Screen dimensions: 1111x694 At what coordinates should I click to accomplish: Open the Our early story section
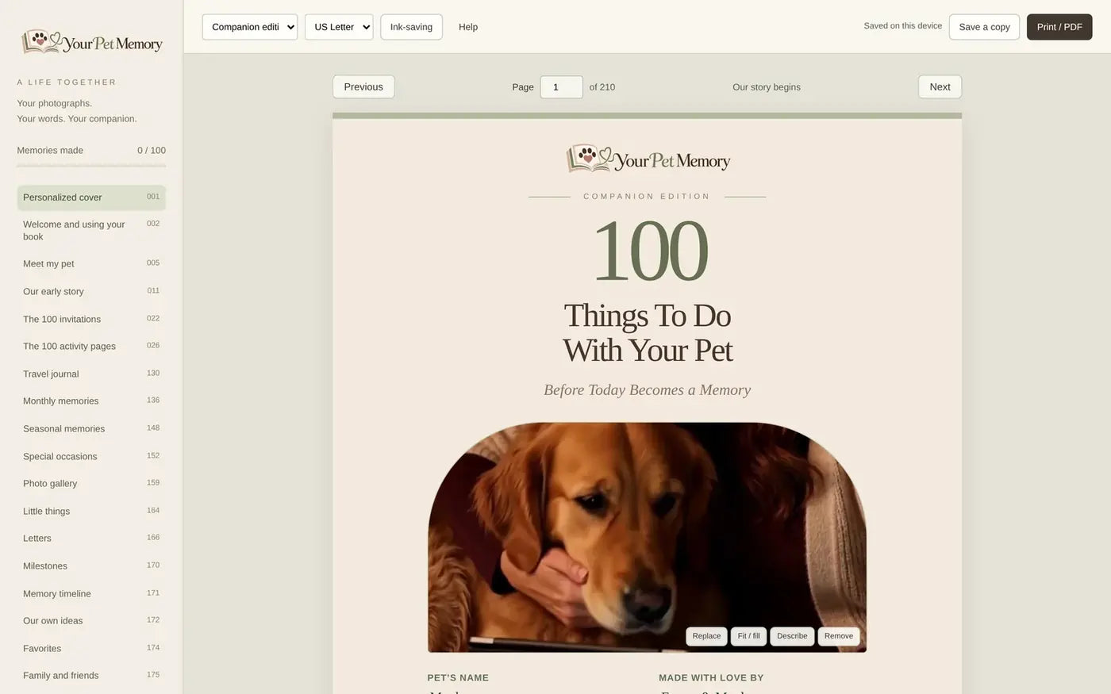point(91,291)
